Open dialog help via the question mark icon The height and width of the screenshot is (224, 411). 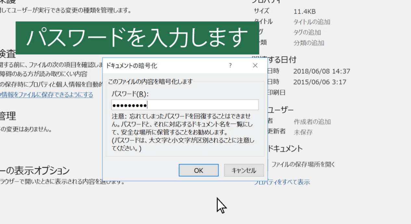[230, 65]
